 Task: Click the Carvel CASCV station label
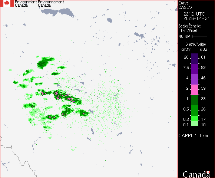185,5
